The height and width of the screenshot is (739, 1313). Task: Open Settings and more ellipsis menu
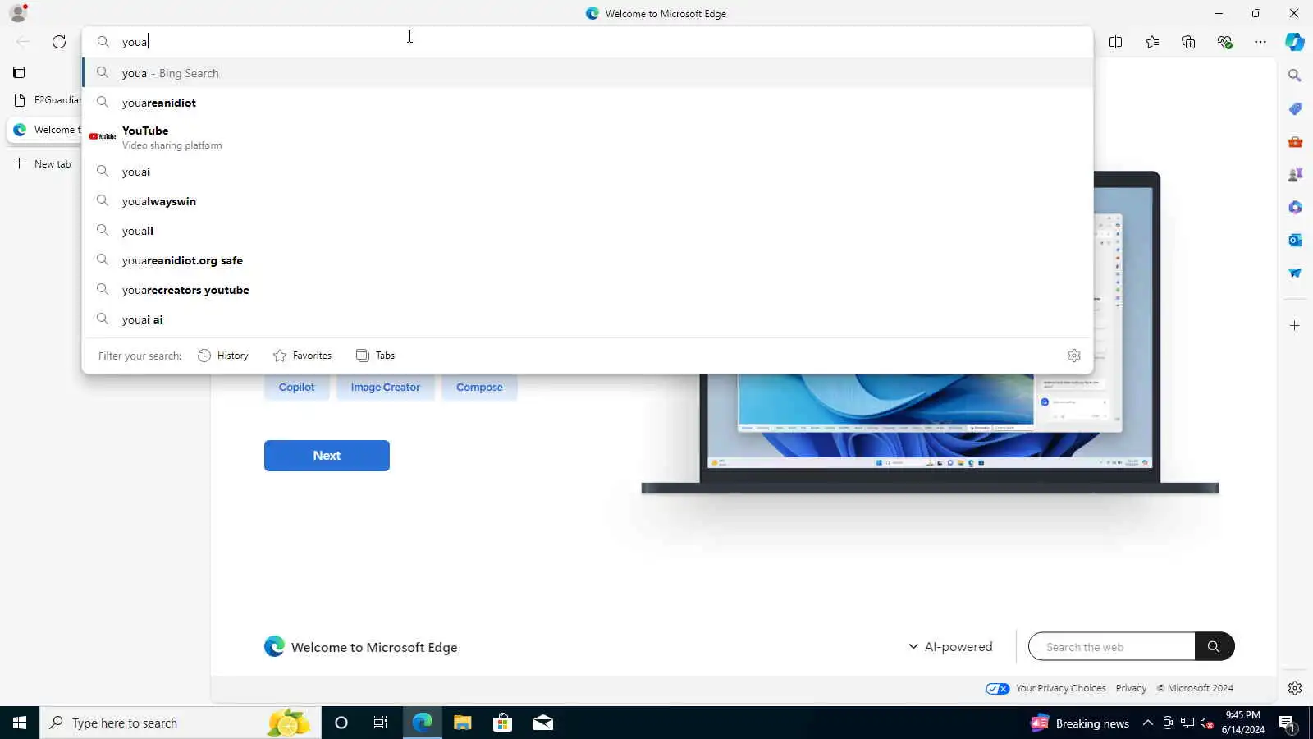[x=1260, y=42]
